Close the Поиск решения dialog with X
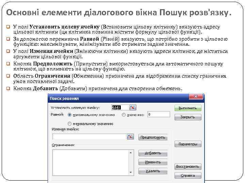The image size is (245, 183). click(x=196, y=97)
